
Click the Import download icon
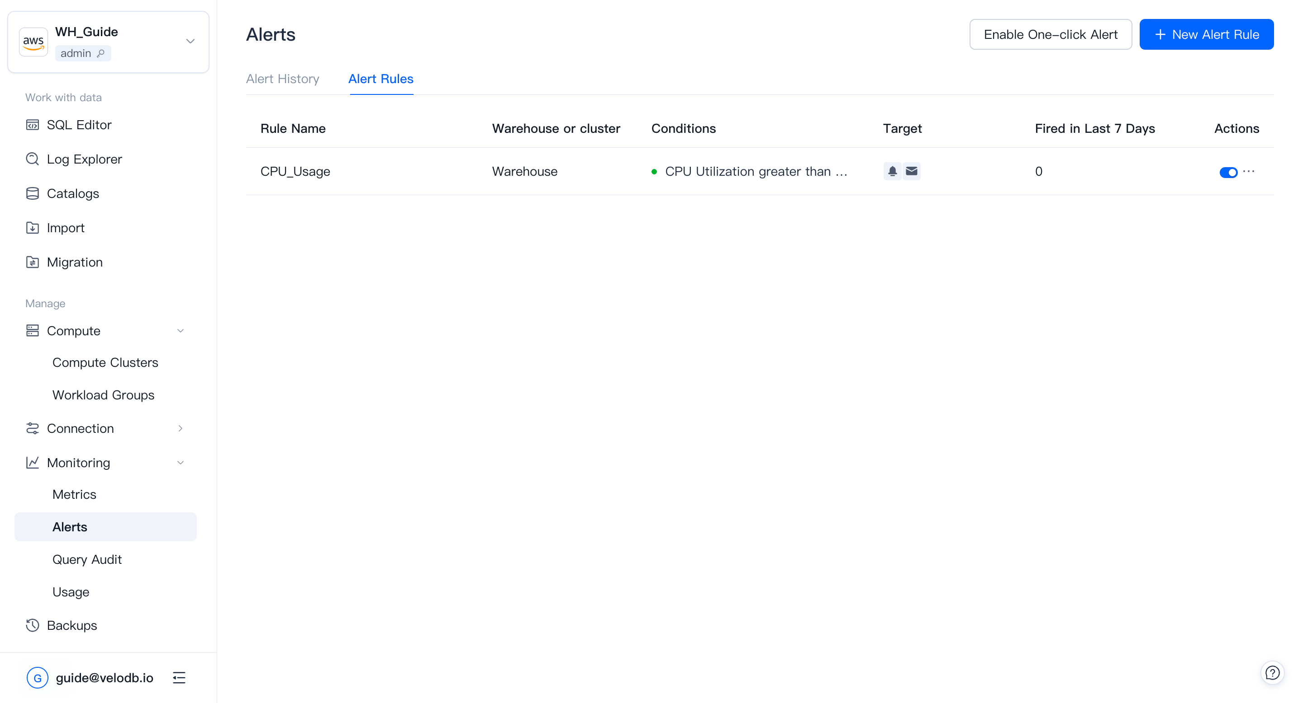(33, 227)
